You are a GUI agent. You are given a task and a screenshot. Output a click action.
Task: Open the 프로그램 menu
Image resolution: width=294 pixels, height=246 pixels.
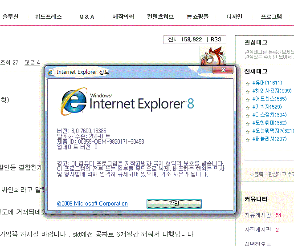point(271,16)
